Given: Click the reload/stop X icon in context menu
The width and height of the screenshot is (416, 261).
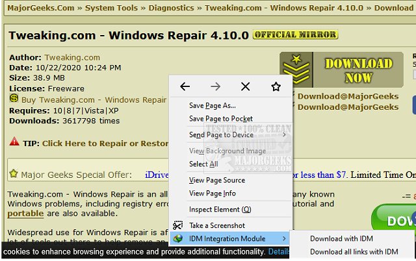Looking at the screenshot, I should coord(245,86).
